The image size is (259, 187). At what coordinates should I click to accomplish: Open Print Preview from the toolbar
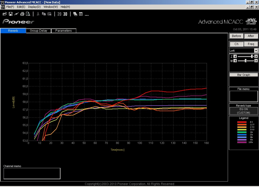[28, 14]
